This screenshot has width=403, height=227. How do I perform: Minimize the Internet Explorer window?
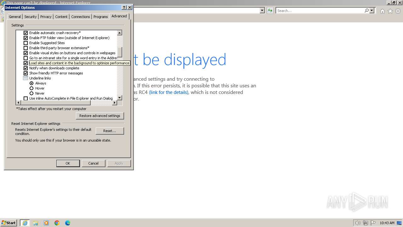pyautogui.click(x=389, y=3)
